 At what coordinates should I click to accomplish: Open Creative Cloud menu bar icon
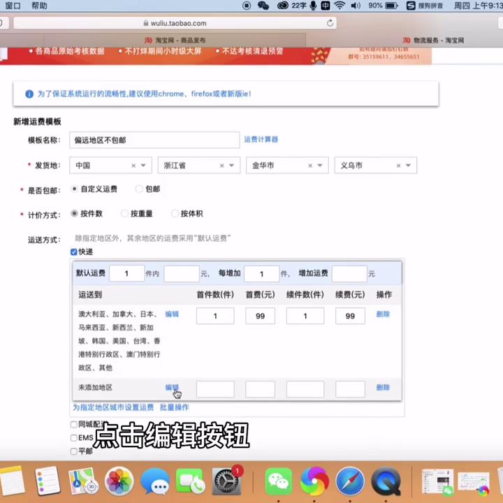tap(283, 6)
